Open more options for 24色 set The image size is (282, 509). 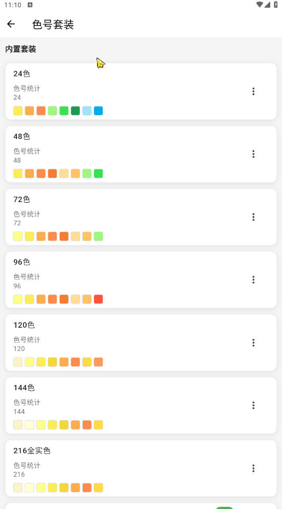253,92
